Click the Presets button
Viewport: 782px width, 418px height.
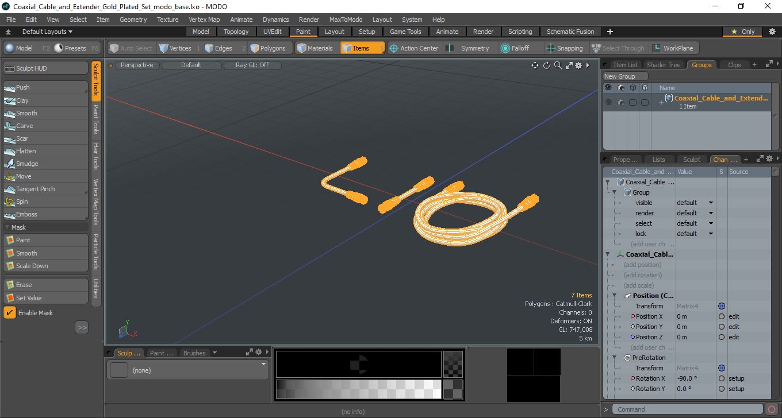pos(78,48)
